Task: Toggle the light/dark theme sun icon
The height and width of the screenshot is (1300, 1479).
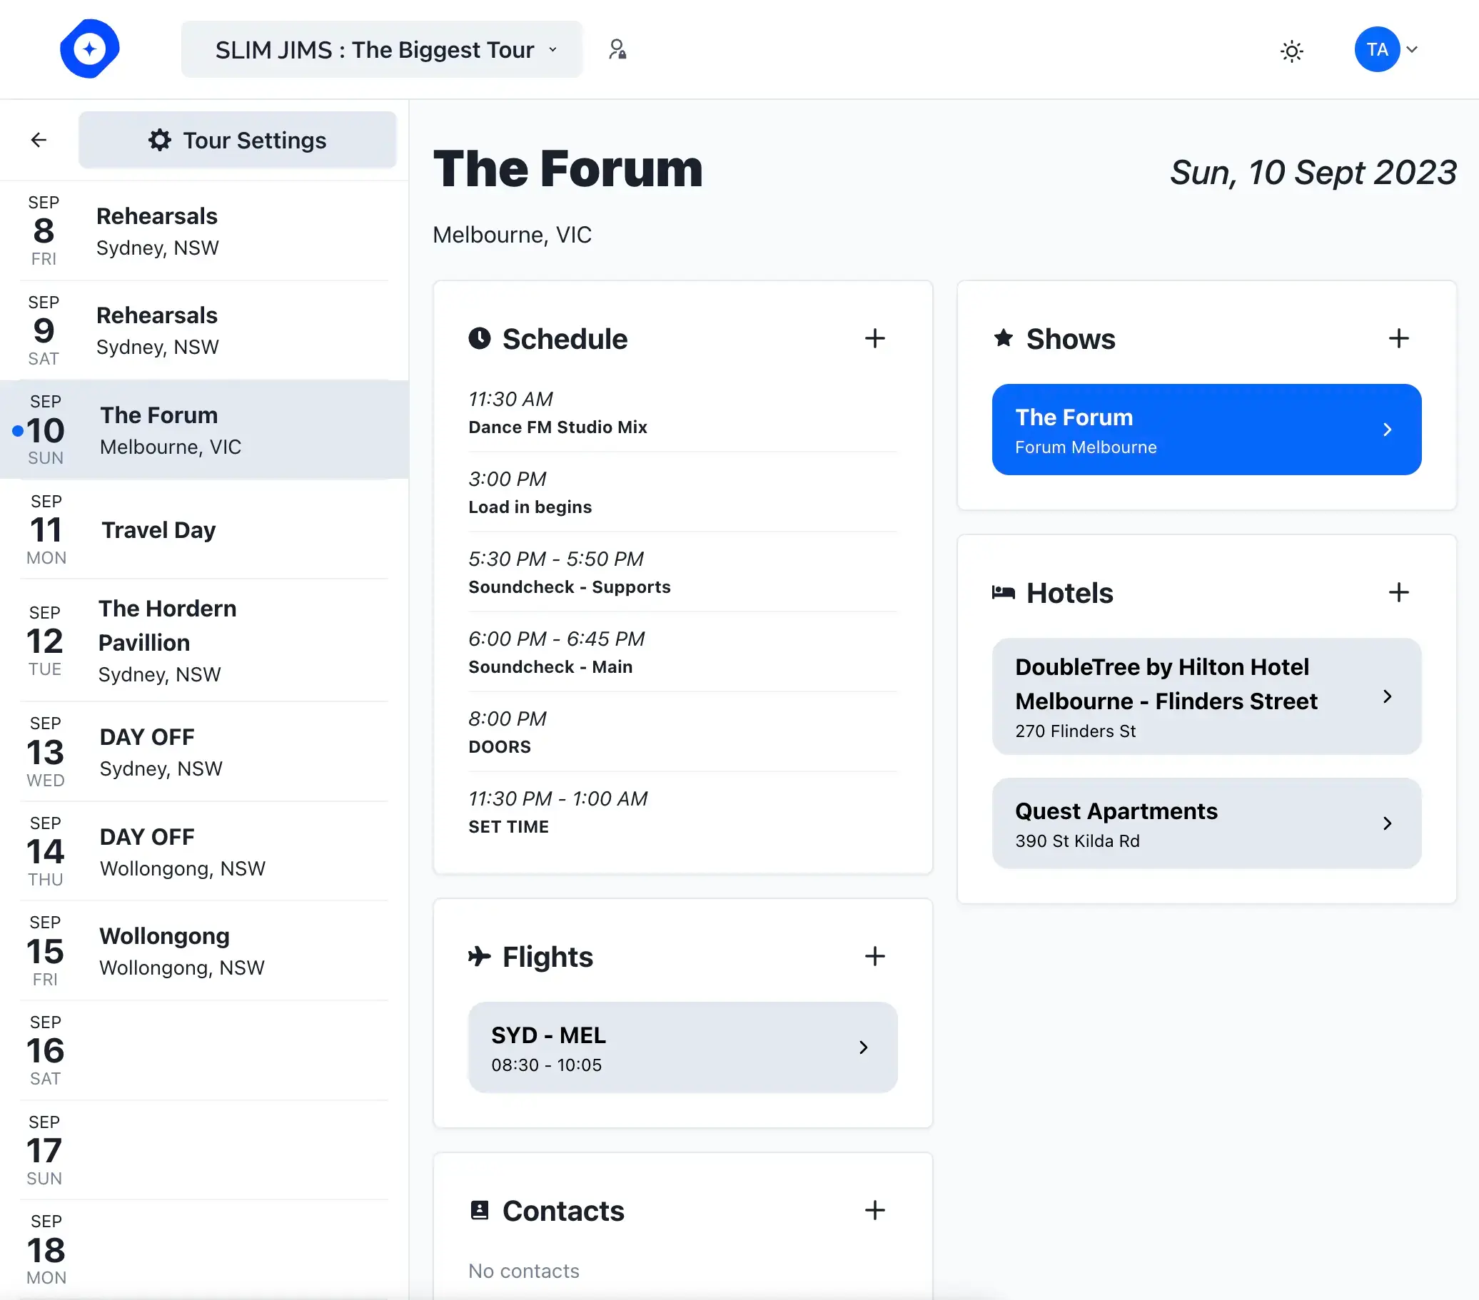Action: tap(1291, 51)
